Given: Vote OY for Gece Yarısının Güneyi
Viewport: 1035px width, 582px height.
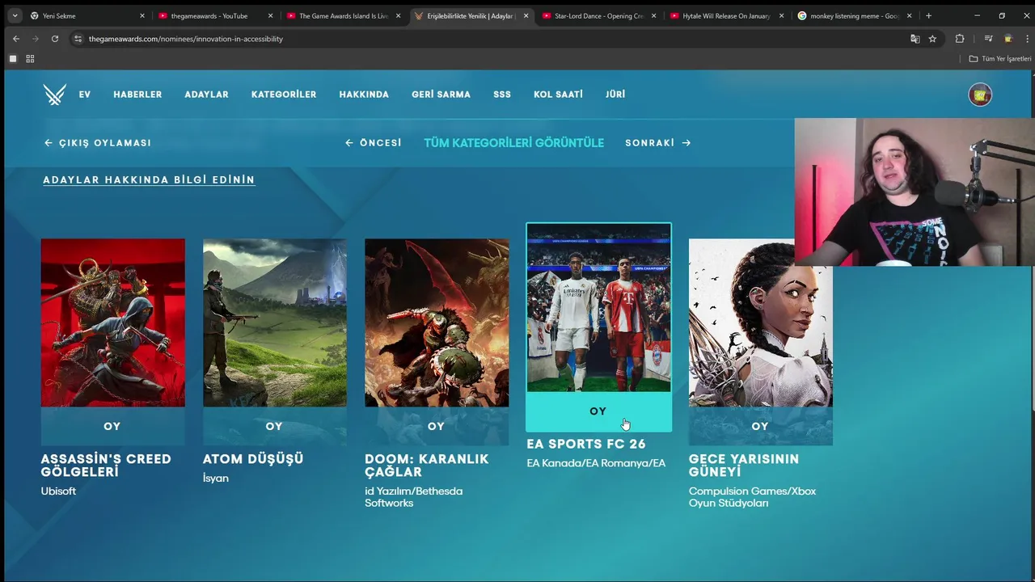Looking at the screenshot, I should [760, 426].
